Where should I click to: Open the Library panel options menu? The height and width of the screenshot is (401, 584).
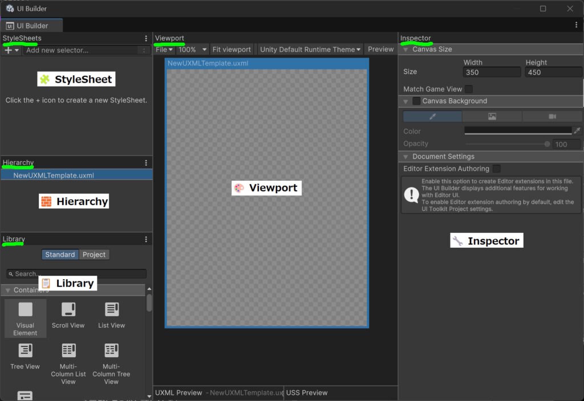[x=146, y=239]
